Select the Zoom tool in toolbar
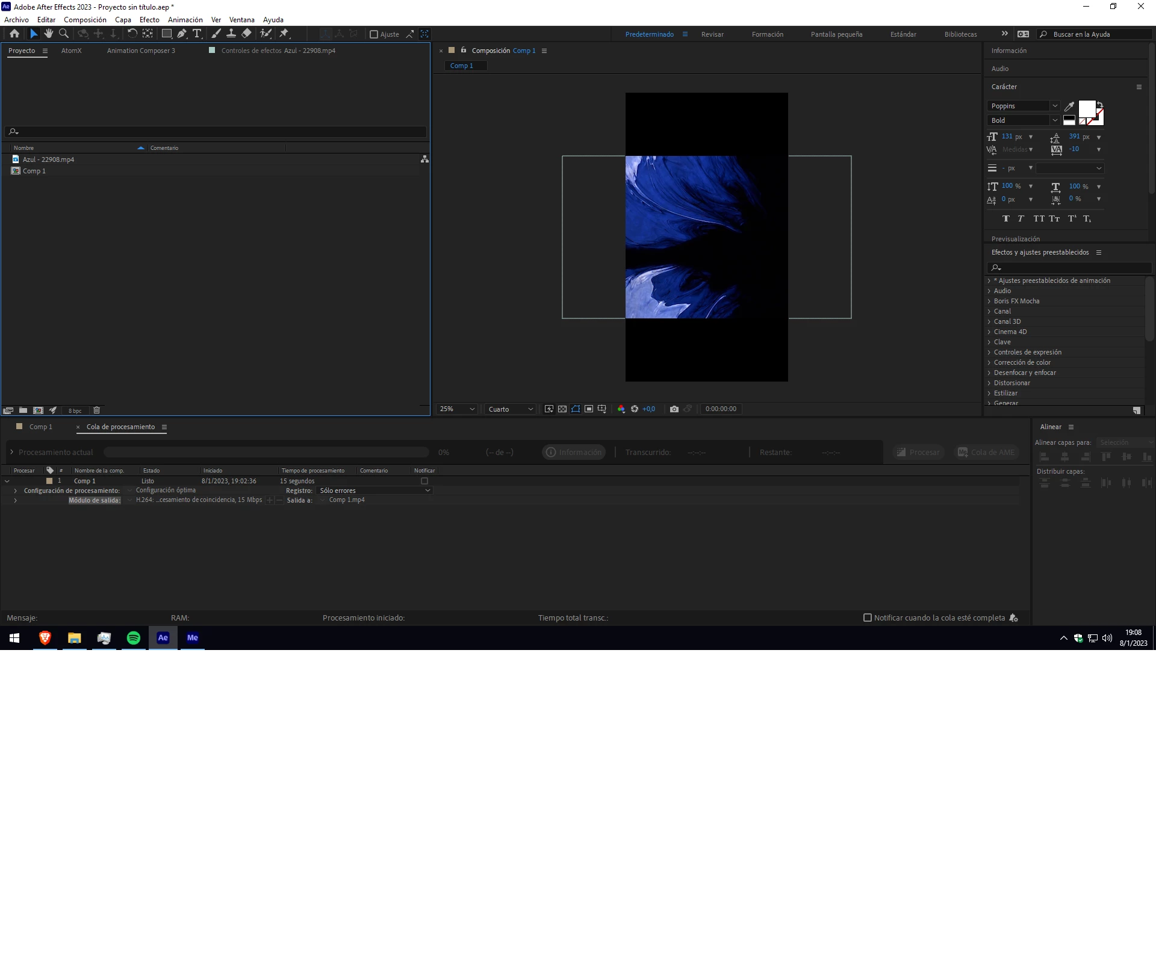The height and width of the screenshot is (963, 1156). [x=64, y=34]
